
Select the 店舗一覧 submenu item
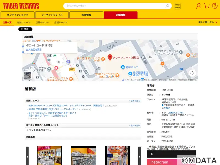(7, 23)
